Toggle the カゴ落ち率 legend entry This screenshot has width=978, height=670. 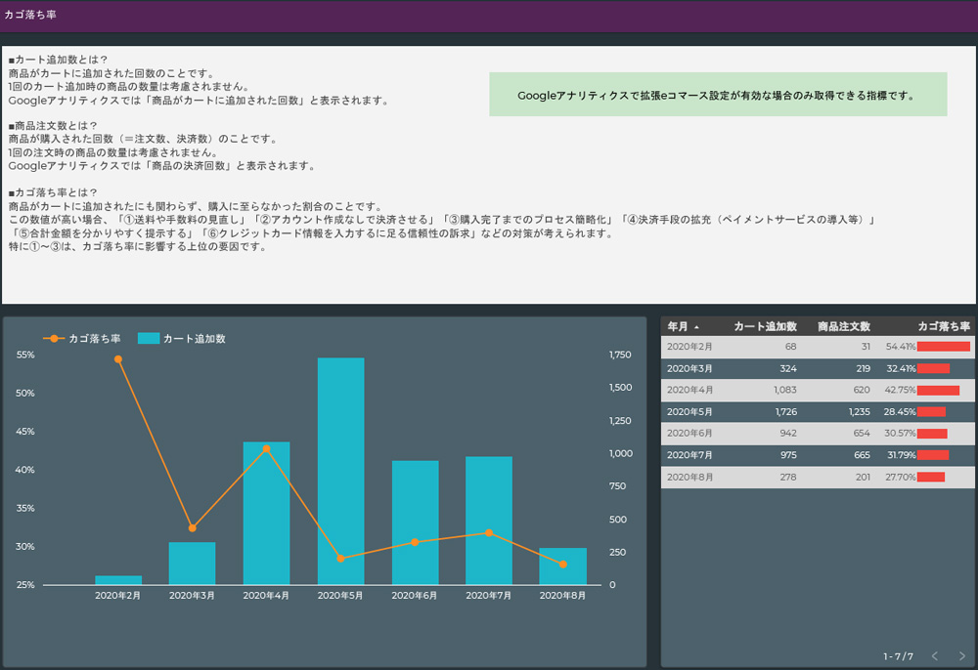(x=82, y=339)
